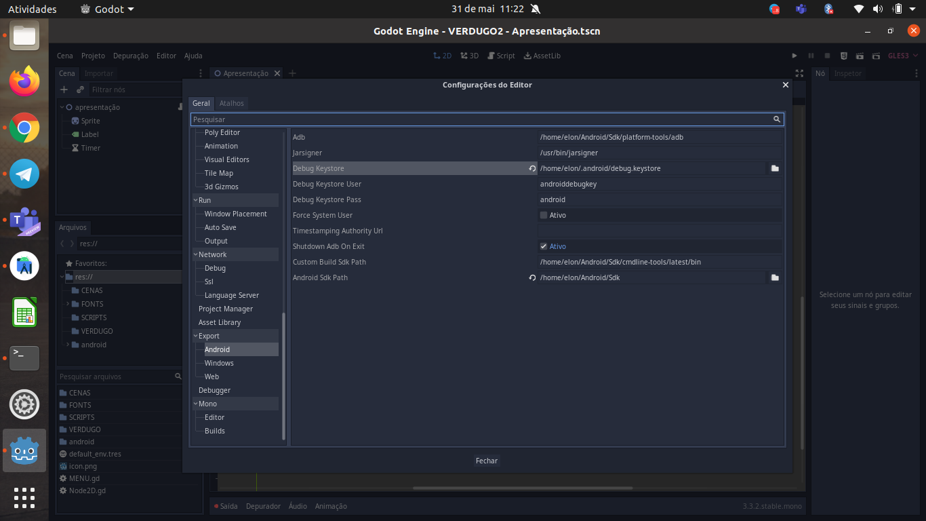
Task: Open the Animação bottom panel
Action: (331, 506)
